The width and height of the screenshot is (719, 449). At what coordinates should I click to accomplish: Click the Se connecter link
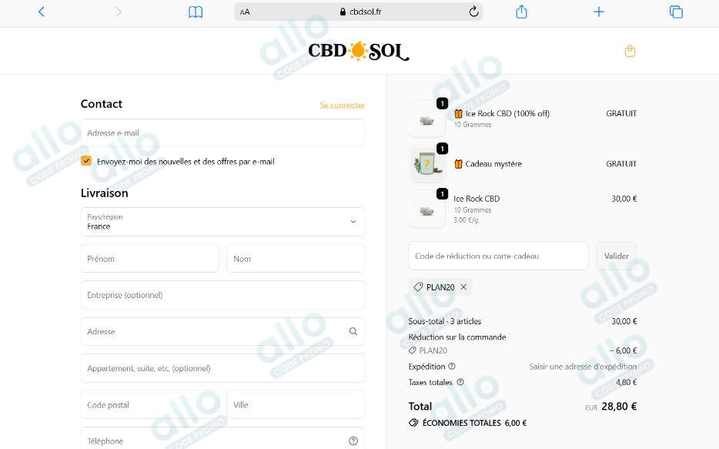(342, 105)
